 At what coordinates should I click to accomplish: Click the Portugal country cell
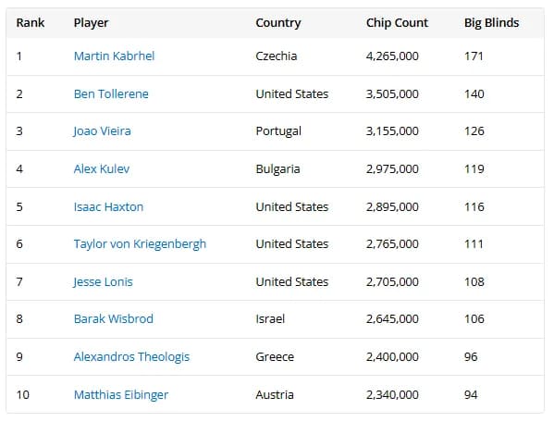pos(278,131)
